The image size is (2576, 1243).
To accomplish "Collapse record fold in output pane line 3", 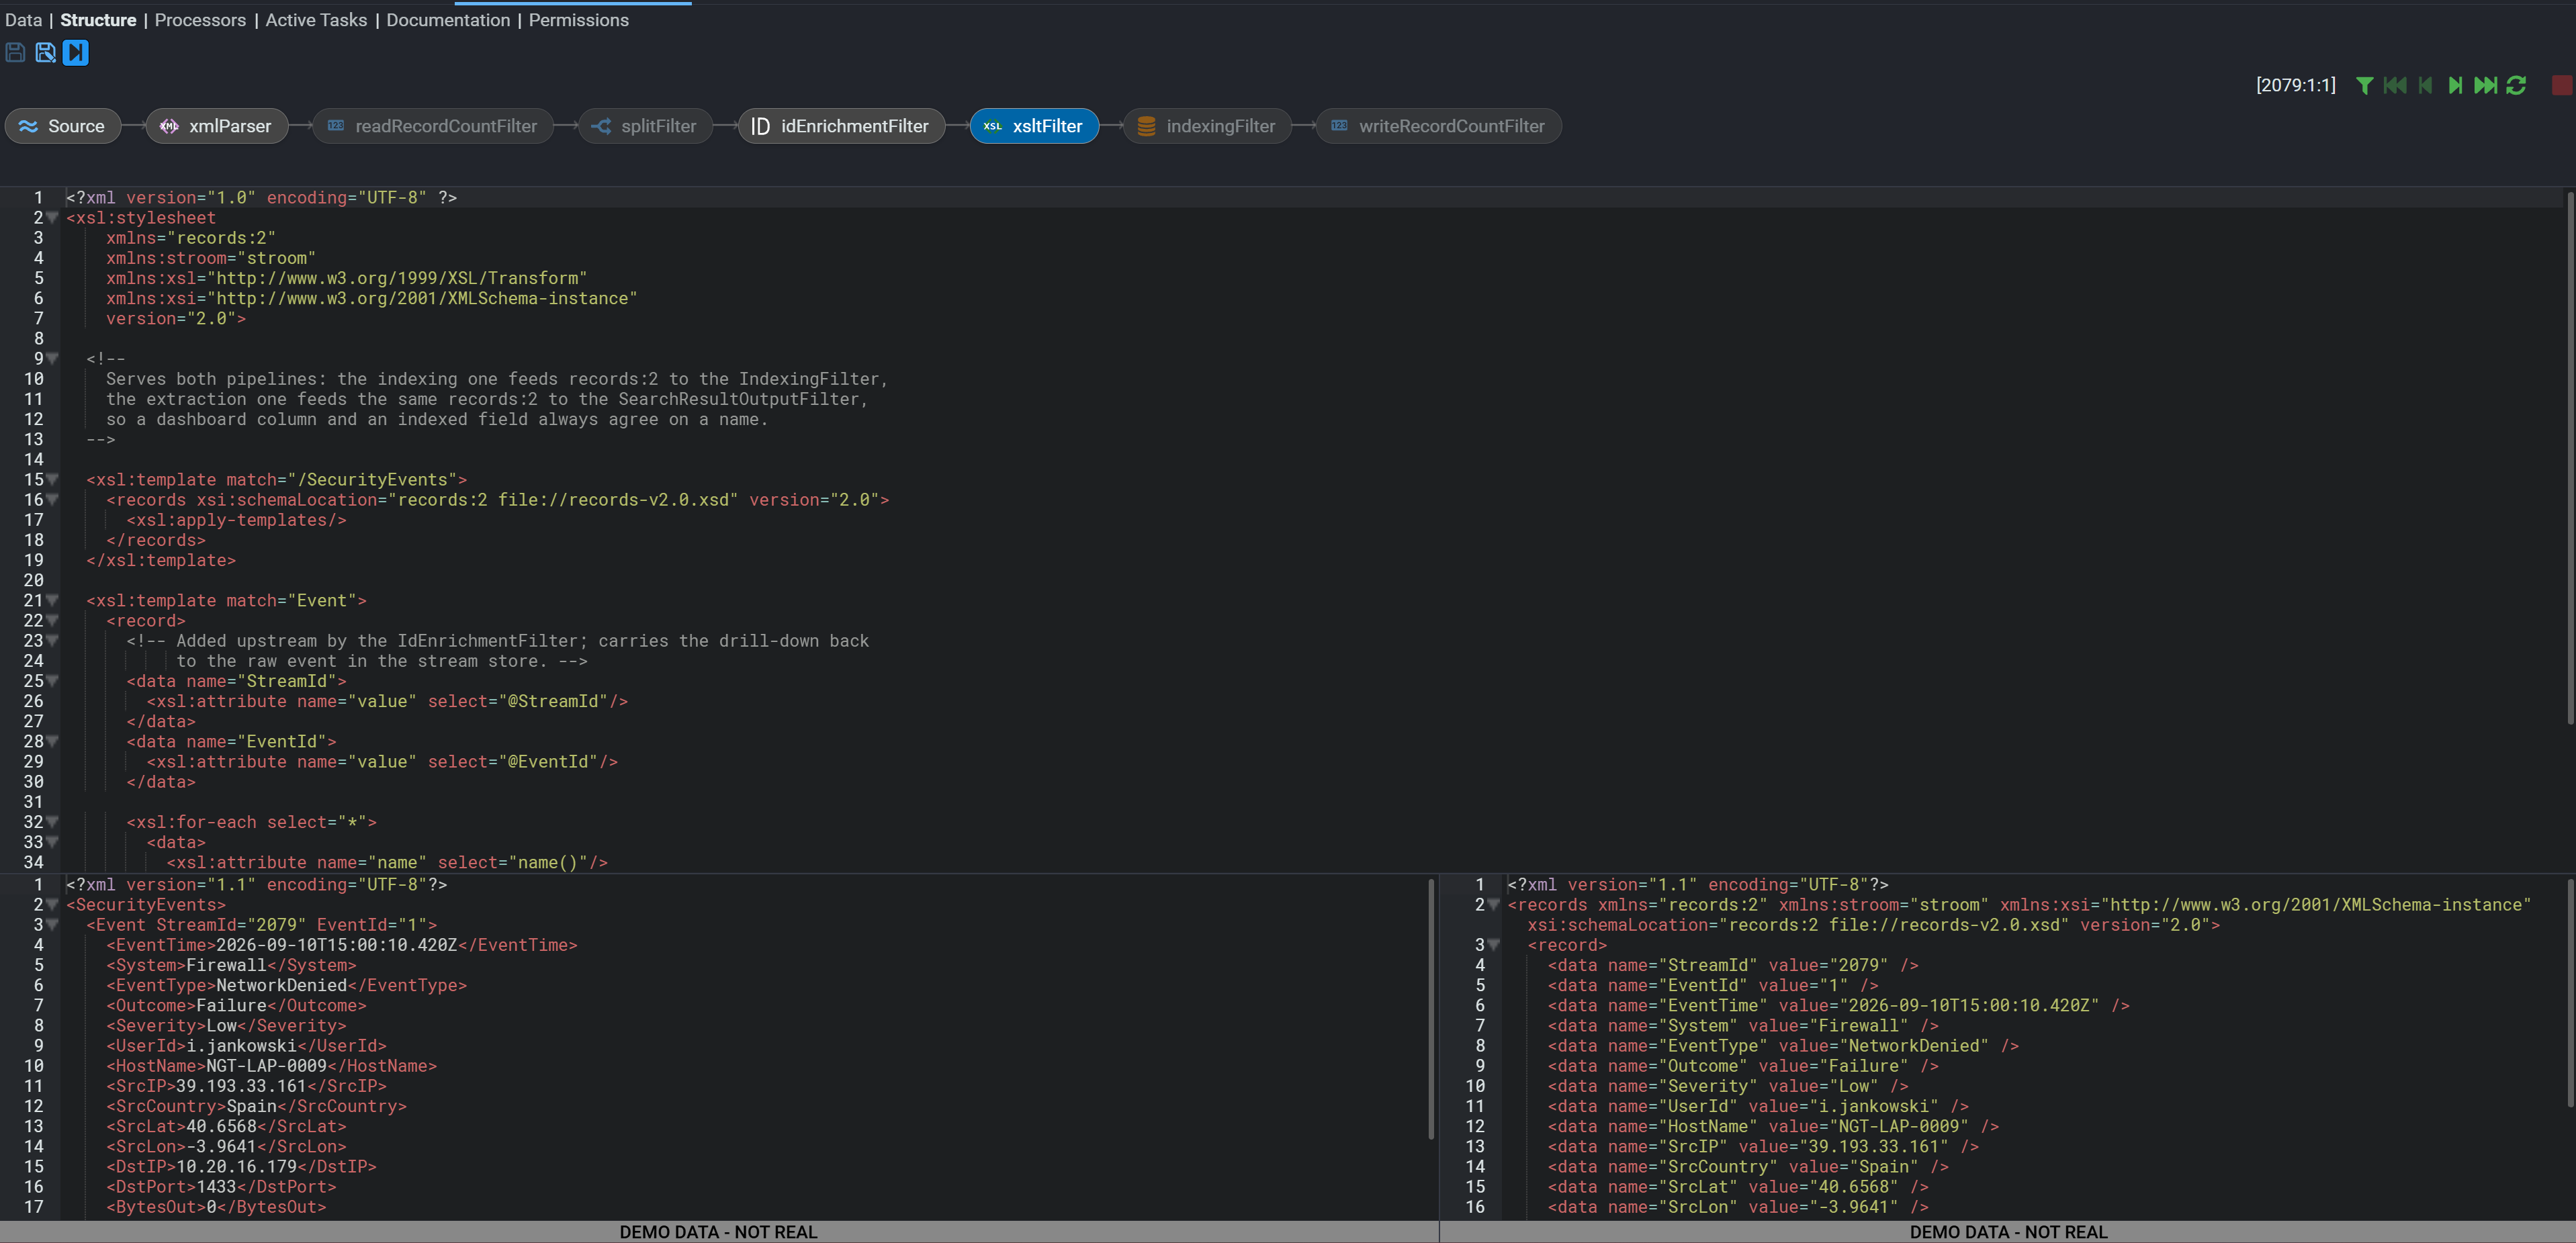I will (1494, 945).
